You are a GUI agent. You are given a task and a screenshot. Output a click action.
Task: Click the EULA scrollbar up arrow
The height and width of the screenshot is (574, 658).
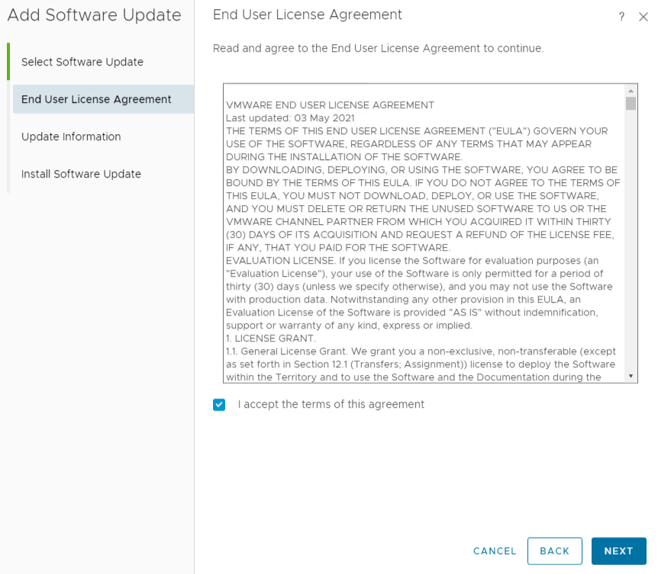(x=631, y=89)
